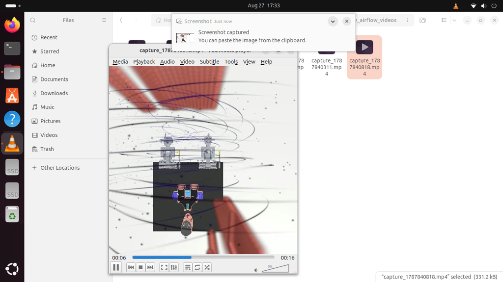Show applications with Ubuntu logo button

tap(12, 269)
